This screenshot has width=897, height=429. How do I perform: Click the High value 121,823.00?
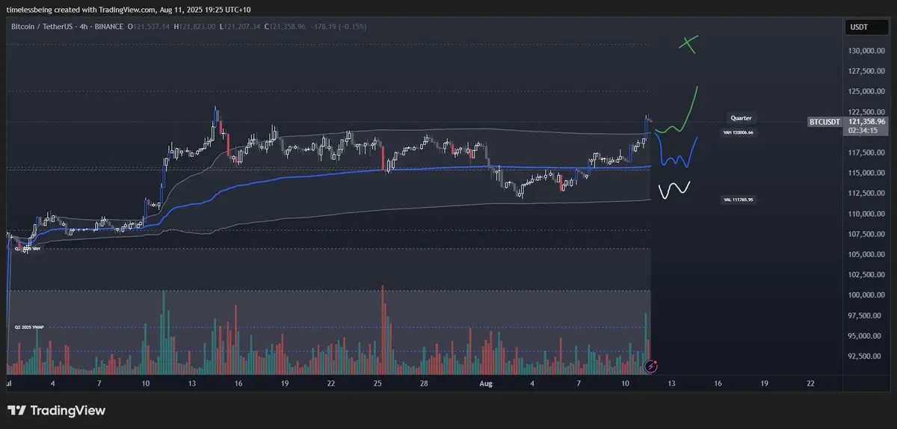198,27
